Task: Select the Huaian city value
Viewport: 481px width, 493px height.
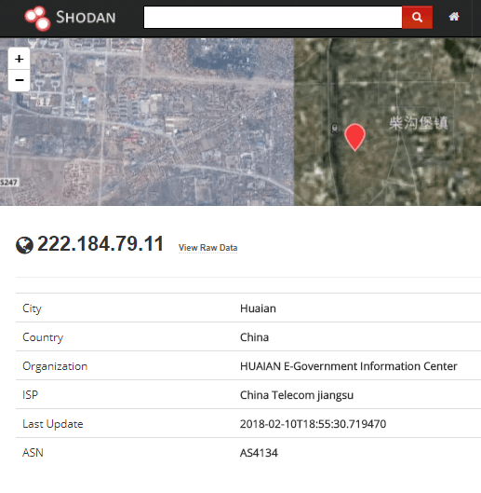Action: tap(258, 308)
